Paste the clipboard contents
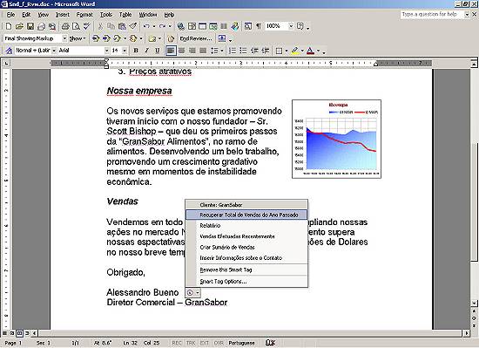This screenshot has height=348, width=479. [x=122, y=26]
